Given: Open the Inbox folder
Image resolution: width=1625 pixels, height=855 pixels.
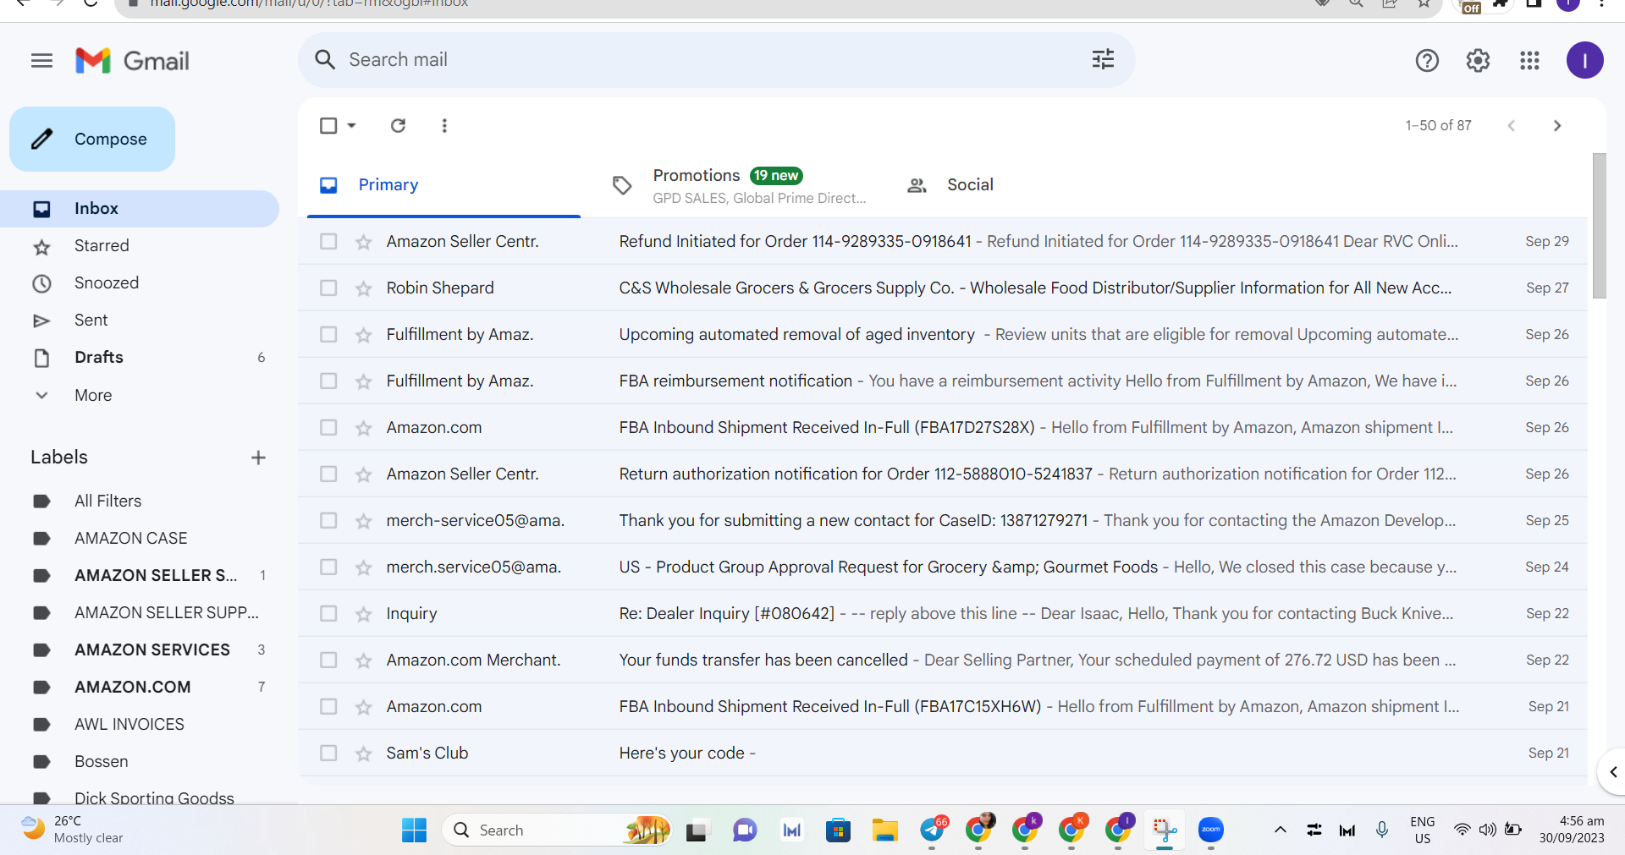Looking at the screenshot, I should (x=140, y=209).
